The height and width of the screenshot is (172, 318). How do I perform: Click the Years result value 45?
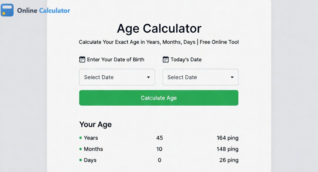160,138
